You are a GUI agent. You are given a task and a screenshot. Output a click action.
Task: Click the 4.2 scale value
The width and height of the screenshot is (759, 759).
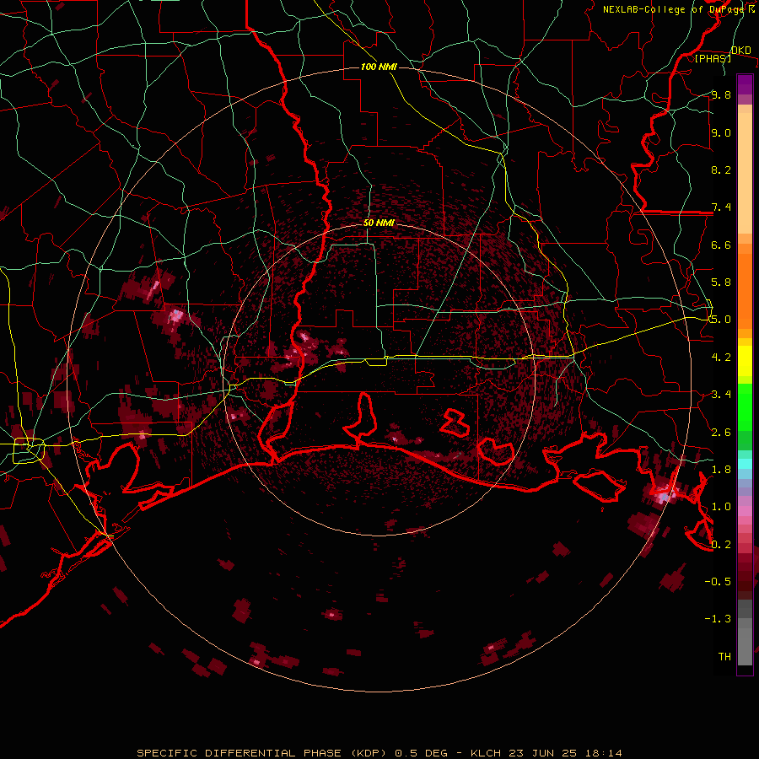click(721, 358)
